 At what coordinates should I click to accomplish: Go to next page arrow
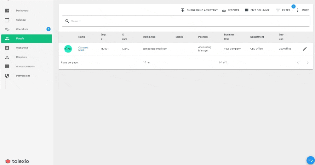[307, 63]
